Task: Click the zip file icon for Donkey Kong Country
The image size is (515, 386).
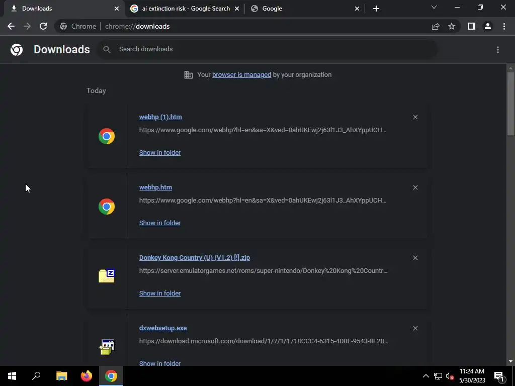Action: (107, 276)
